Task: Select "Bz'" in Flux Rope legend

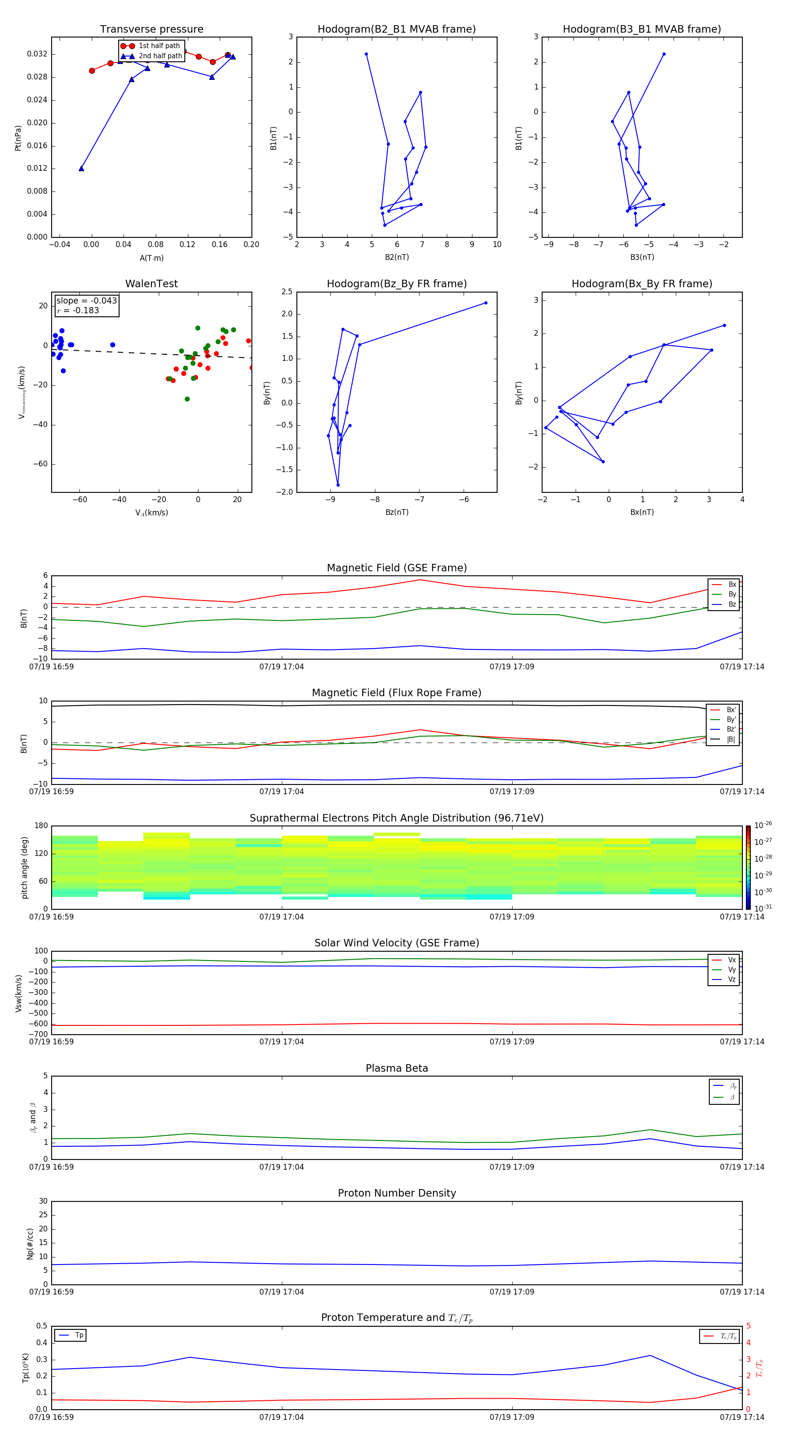Action: click(723, 729)
